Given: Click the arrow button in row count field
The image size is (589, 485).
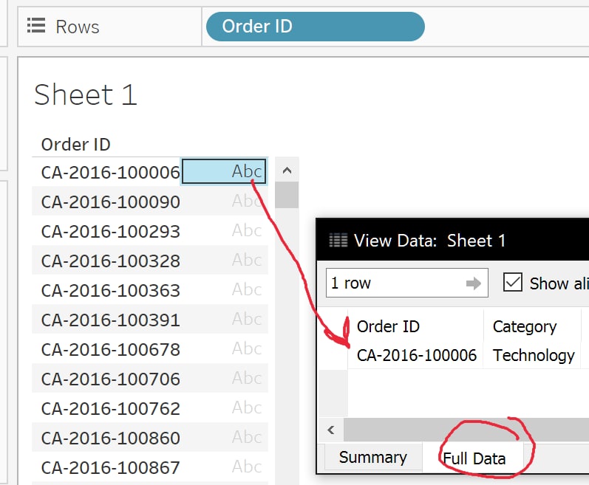Looking at the screenshot, I should click(473, 283).
